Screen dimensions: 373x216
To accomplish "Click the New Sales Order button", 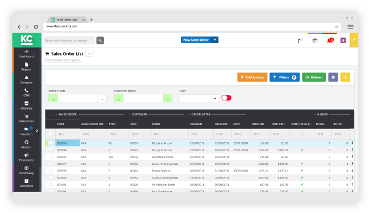I will coord(196,40).
